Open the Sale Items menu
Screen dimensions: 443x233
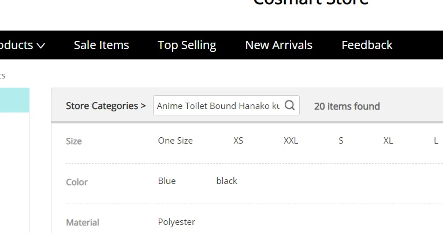click(x=102, y=45)
